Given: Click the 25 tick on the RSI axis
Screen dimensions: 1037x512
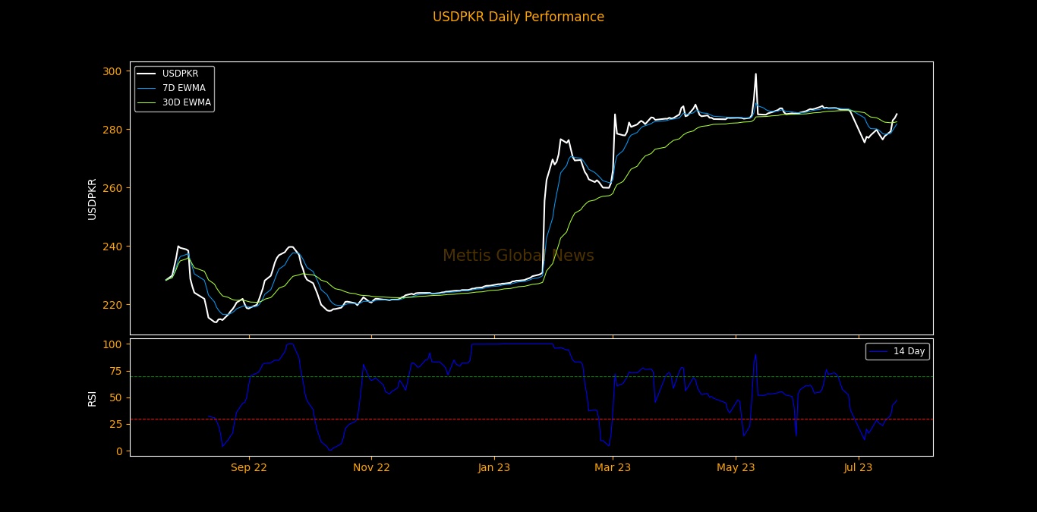Looking at the screenshot, I should pos(115,424).
